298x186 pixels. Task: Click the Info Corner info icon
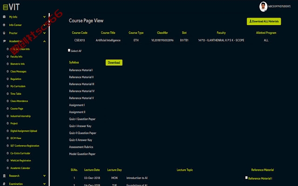[x=4, y=25]
